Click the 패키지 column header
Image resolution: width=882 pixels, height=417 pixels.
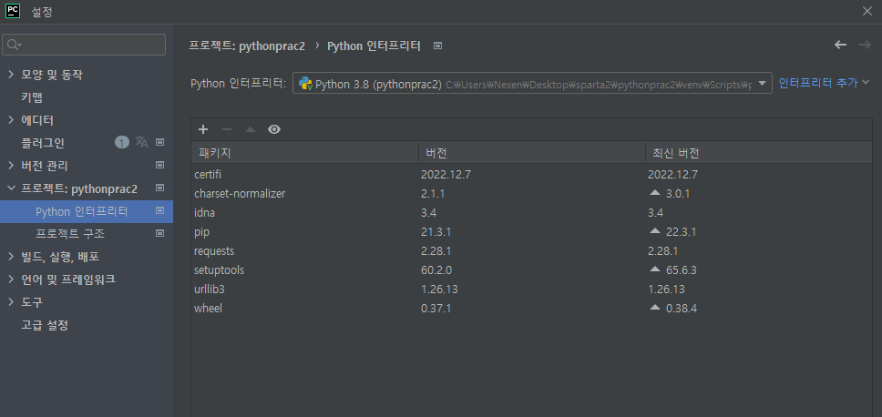click(x=305, y=153)
